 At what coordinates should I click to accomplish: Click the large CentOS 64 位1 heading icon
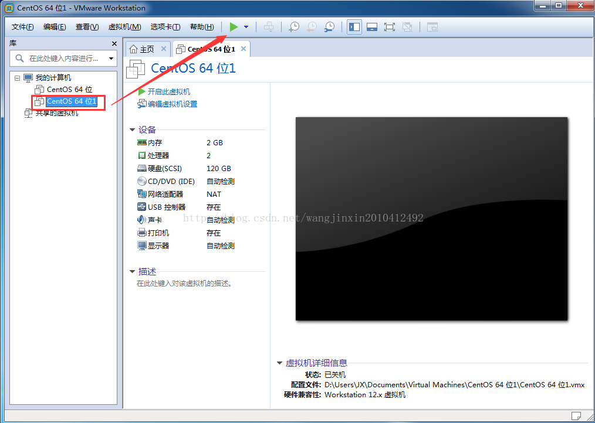tap(136, 69)
